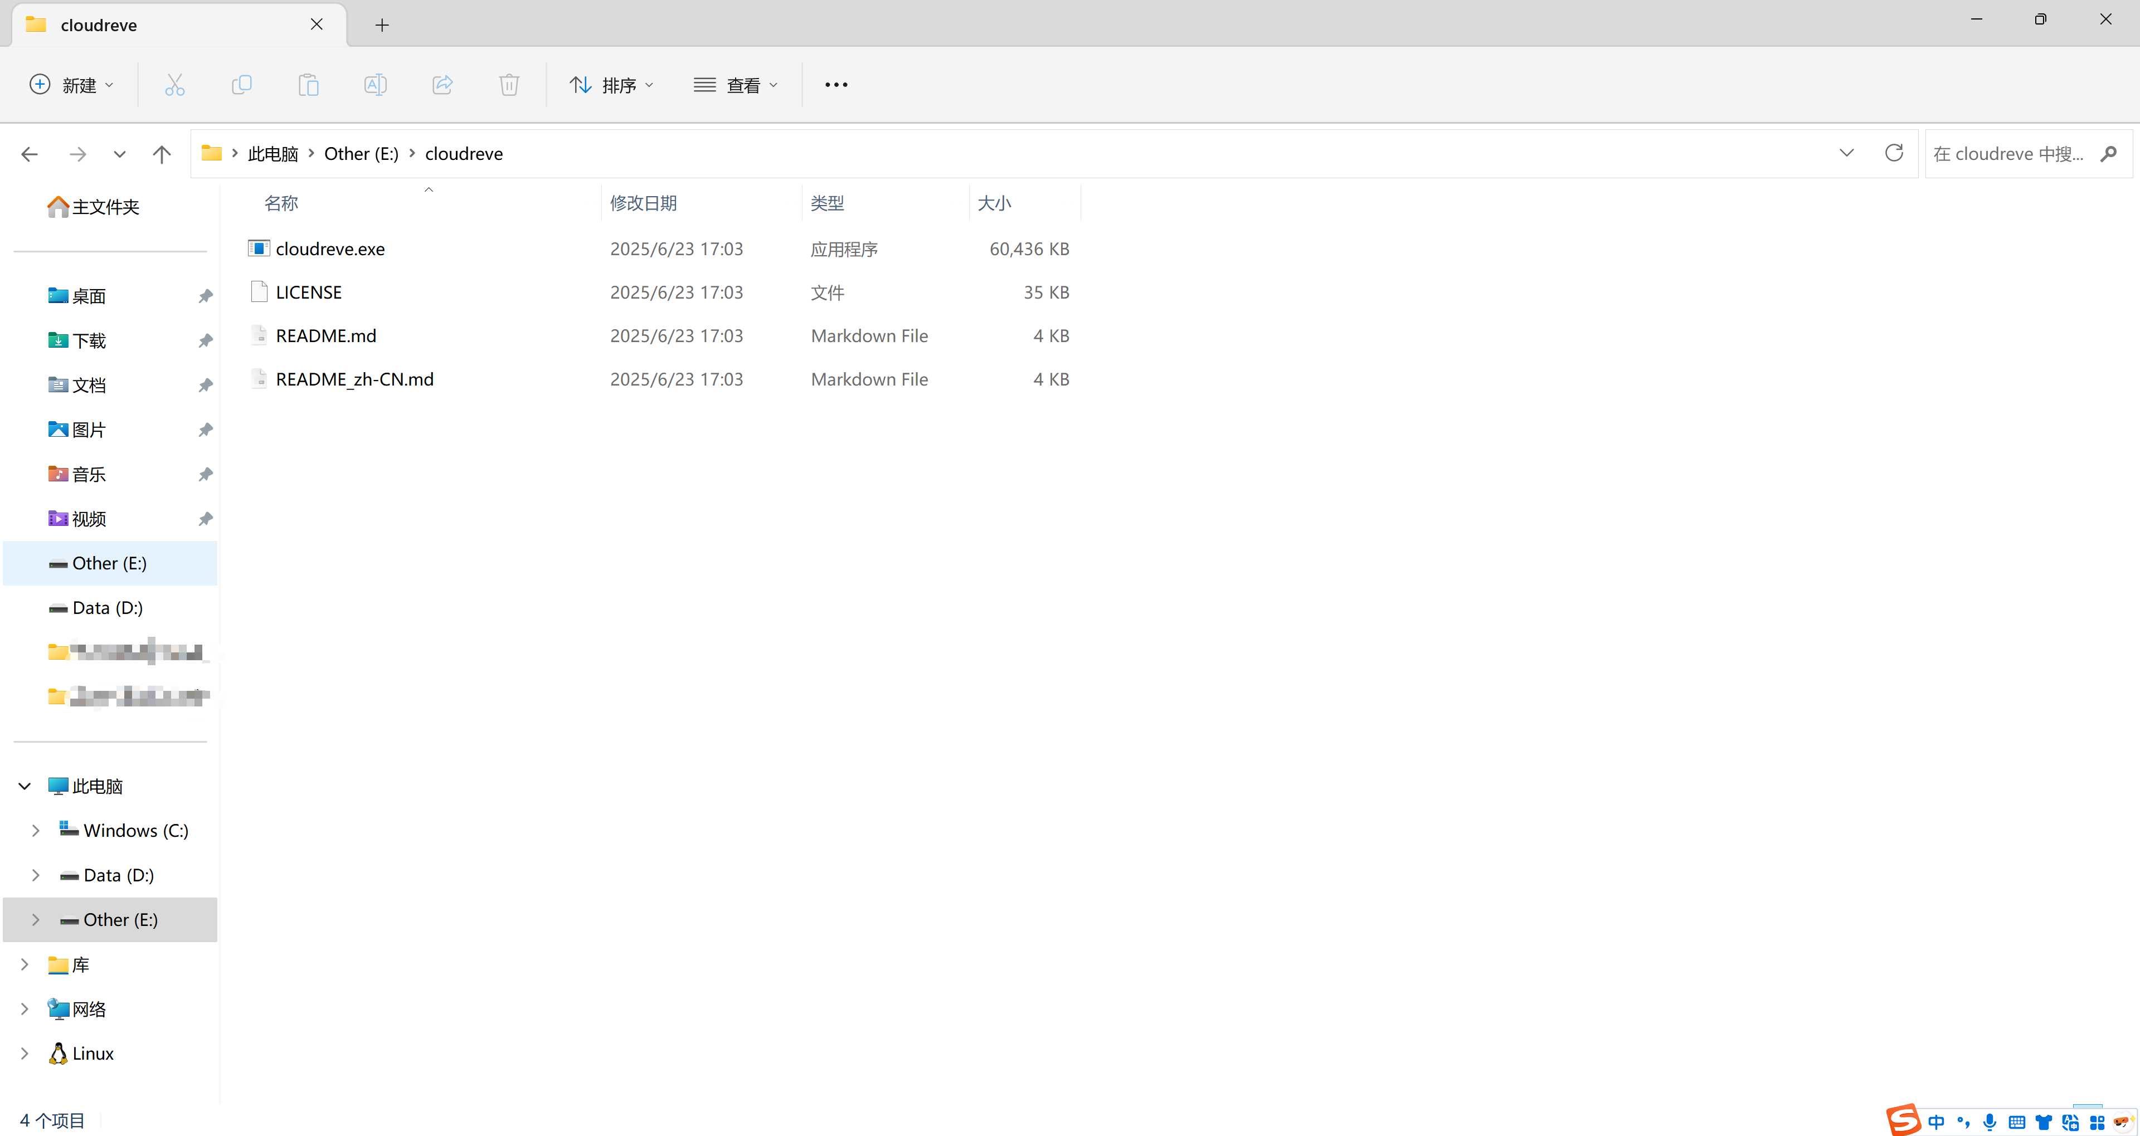The width and height of the screenshot is (2140, 1136).
Task: Expand chevron between Other (E:) and cloudreve
Action: (x=412, y=153)
